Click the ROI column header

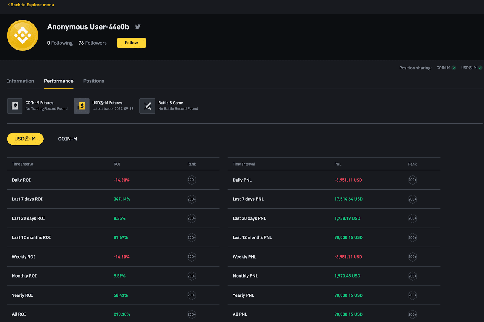117,164
